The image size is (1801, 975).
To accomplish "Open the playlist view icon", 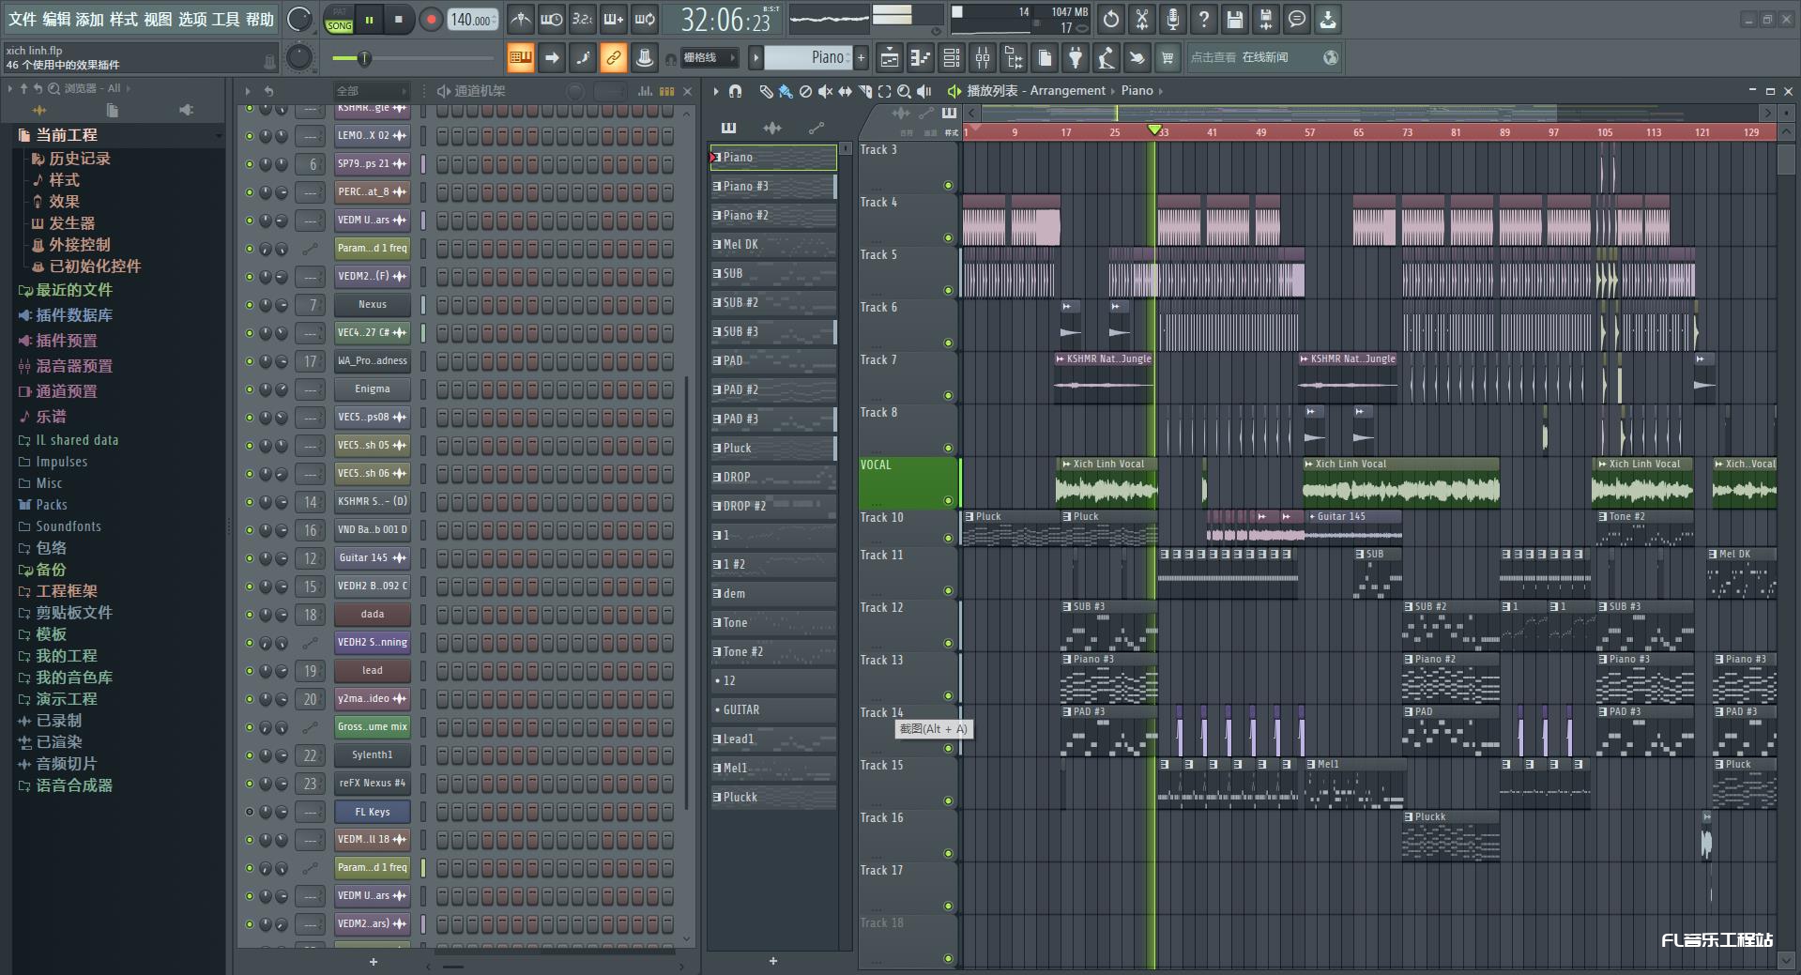I will coord(889,57).
